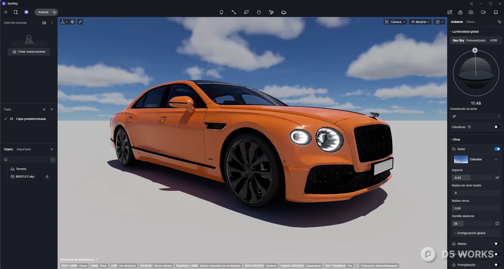Add a scene with the scene list icon
The image size is (504, 269).
coord(44,23)
